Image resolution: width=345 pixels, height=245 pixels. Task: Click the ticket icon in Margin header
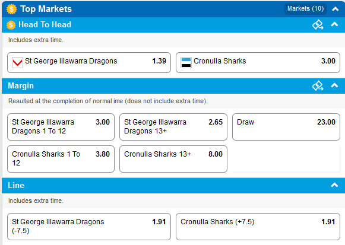click(318, 85)
